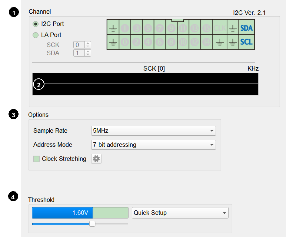Screen dimensions: 286x237
Task: Click connector pin 13
Action: pos(195,28)
